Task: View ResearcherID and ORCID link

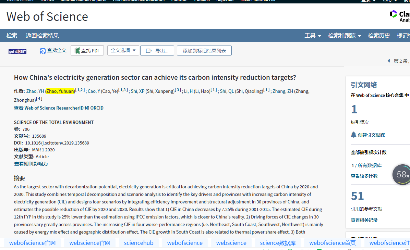Action: [59, 108]
